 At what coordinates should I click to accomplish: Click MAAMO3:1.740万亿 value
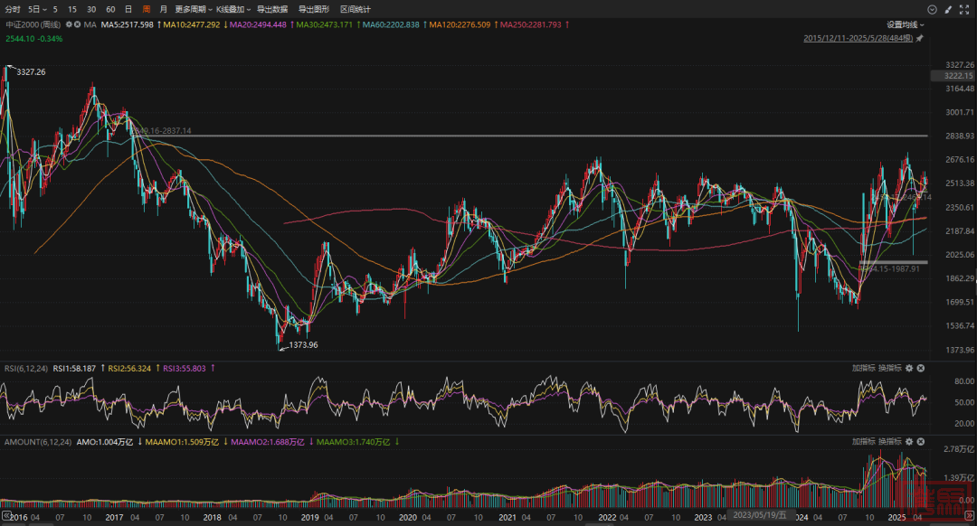click(x=354, y=442)
